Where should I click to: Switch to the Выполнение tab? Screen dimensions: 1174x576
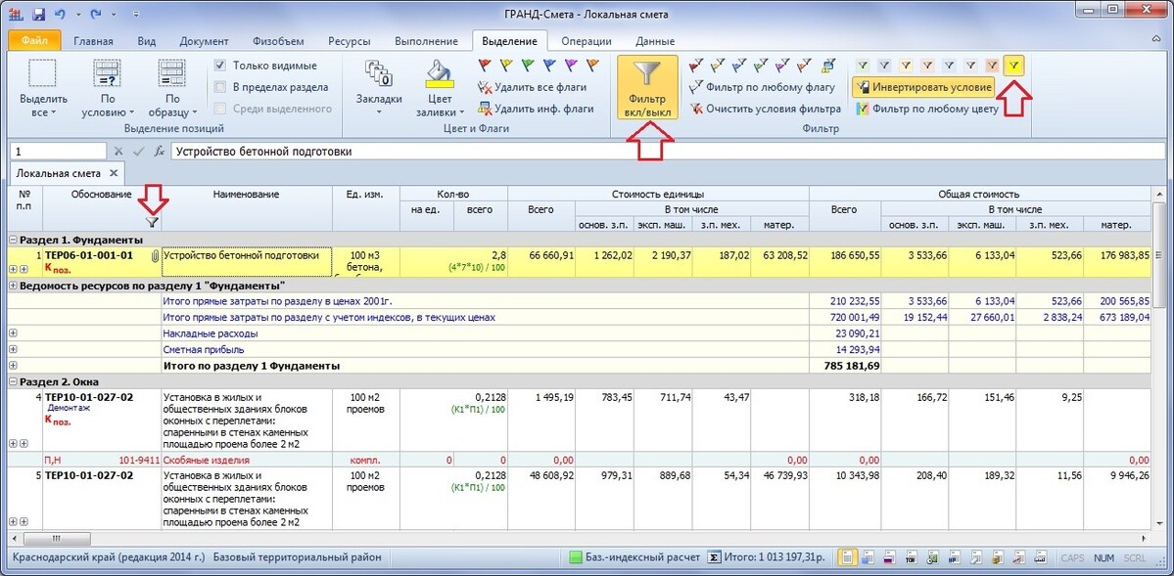pos(426,41)
